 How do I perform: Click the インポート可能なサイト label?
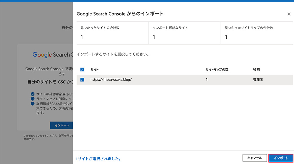pyautogui.click(x=170, y=28)
